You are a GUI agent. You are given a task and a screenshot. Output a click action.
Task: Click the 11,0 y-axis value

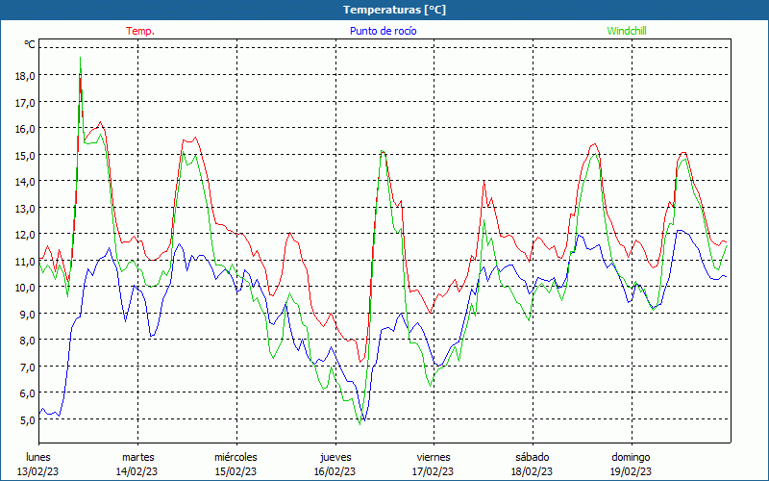coord(26,261)
